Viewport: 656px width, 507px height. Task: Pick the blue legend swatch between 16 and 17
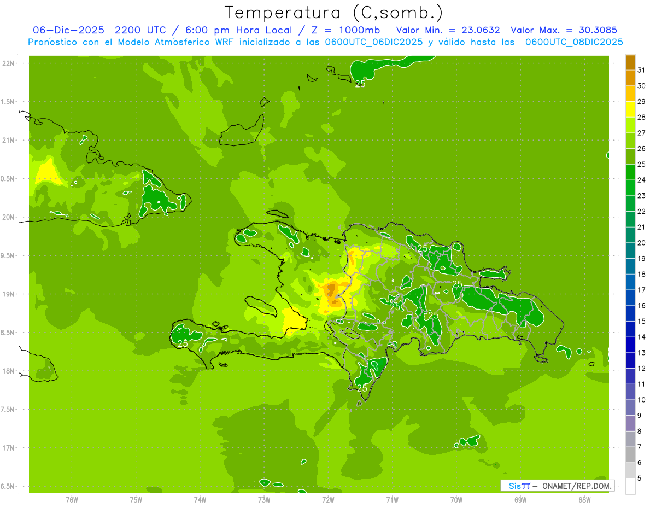tap(630, 298)
